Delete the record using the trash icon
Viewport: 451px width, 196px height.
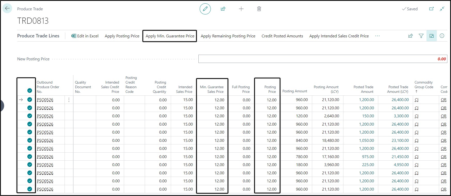point(259,9)
